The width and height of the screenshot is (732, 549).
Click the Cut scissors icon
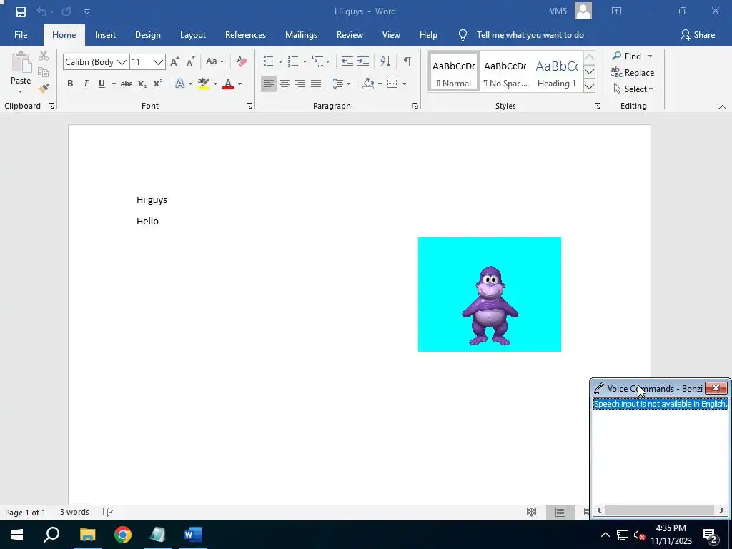[x=44, y=56]
